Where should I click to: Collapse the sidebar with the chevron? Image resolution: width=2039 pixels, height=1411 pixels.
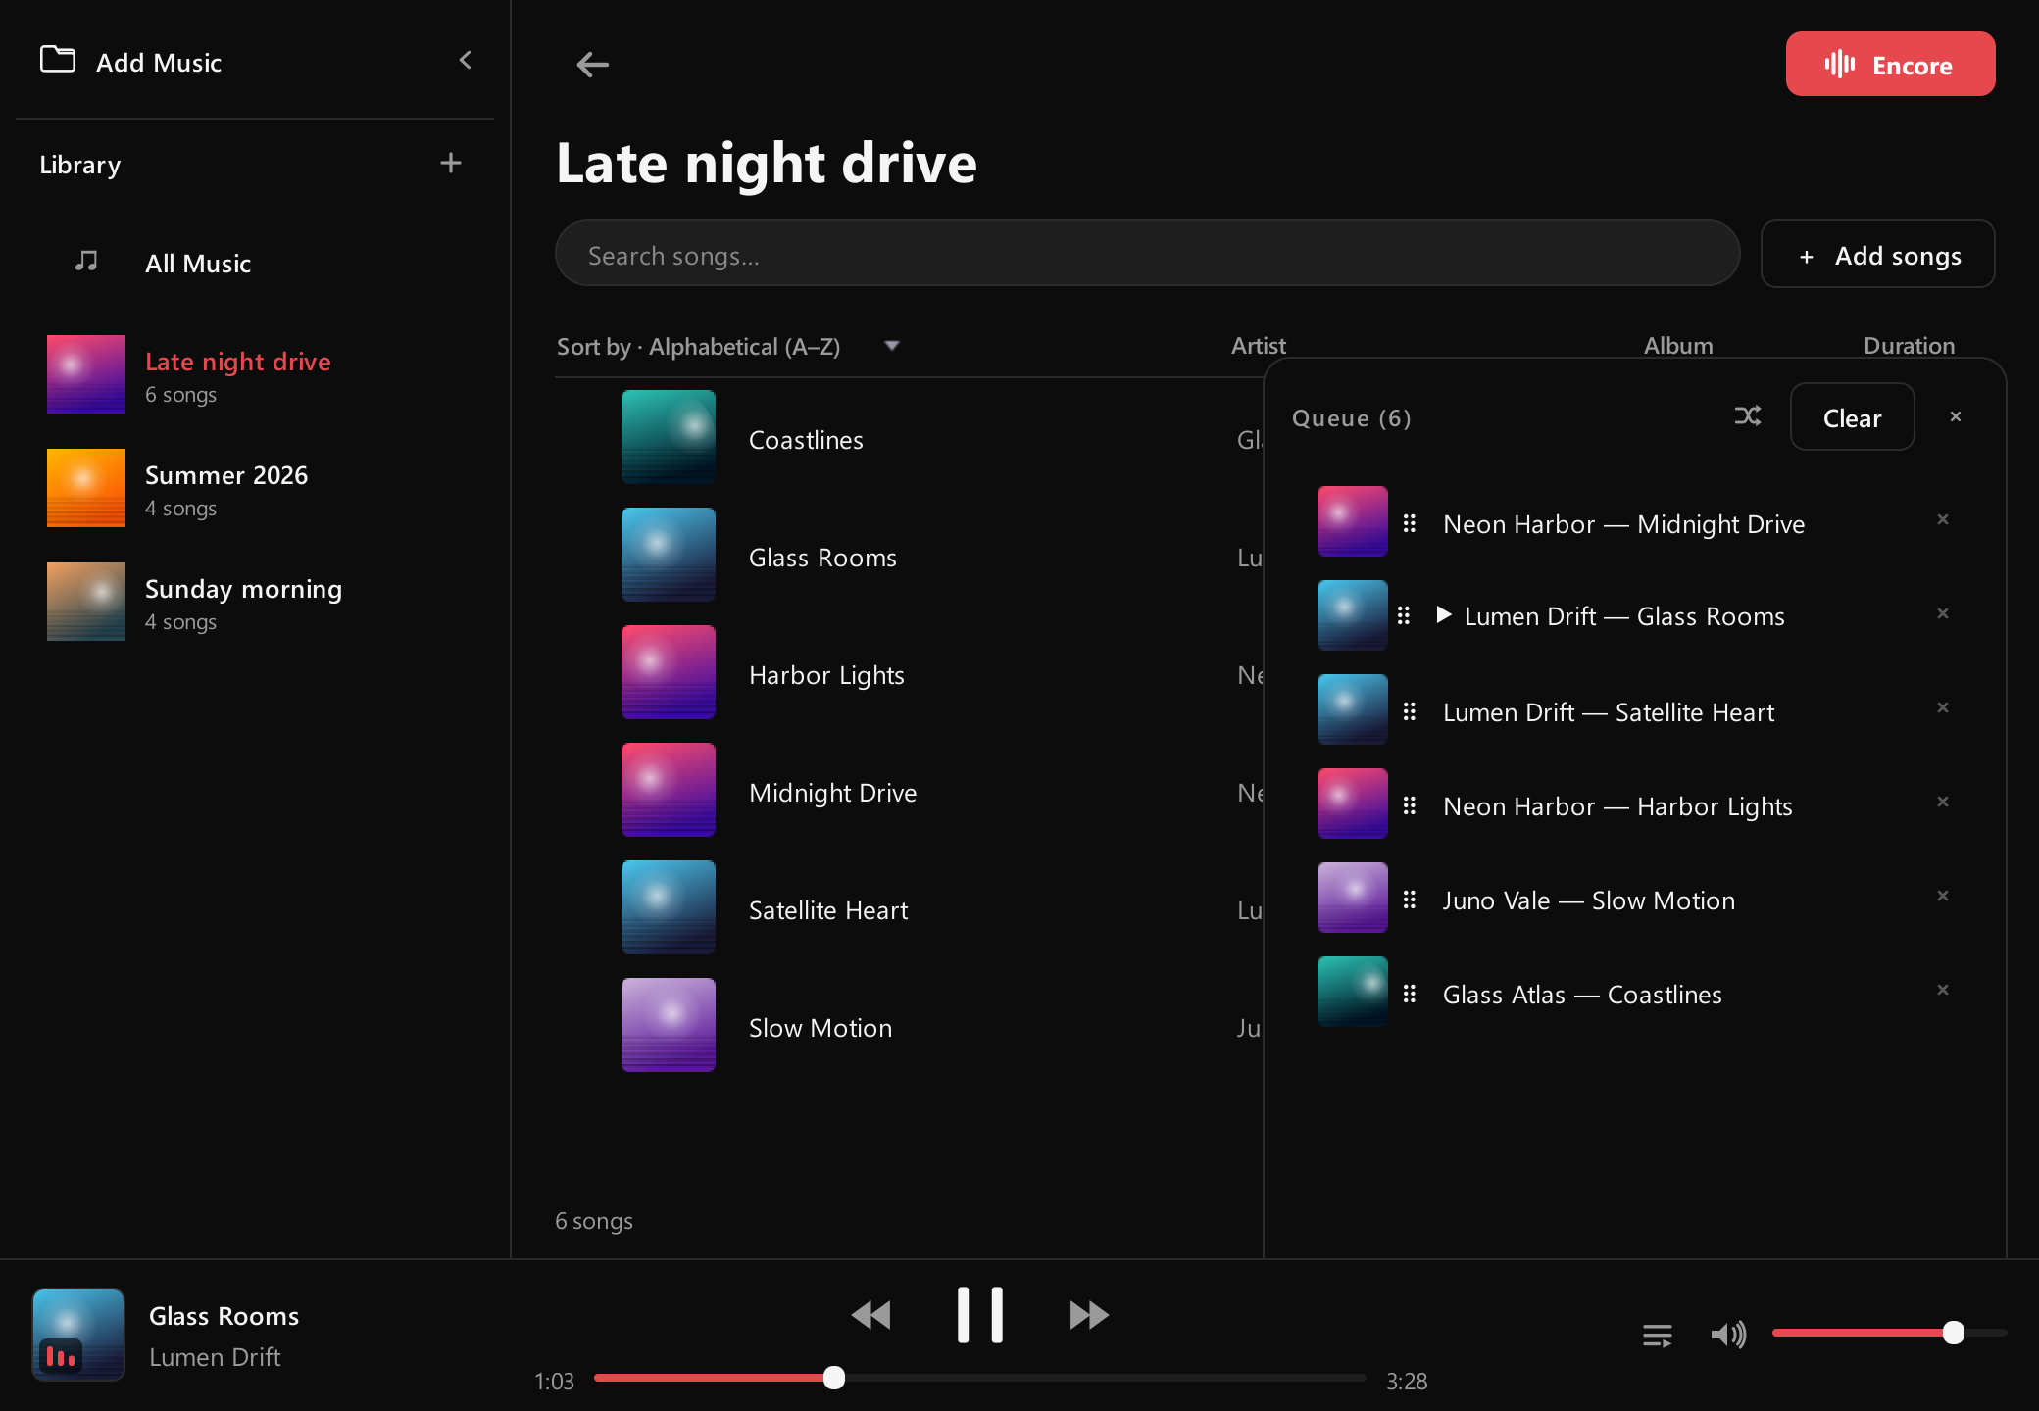466,61
